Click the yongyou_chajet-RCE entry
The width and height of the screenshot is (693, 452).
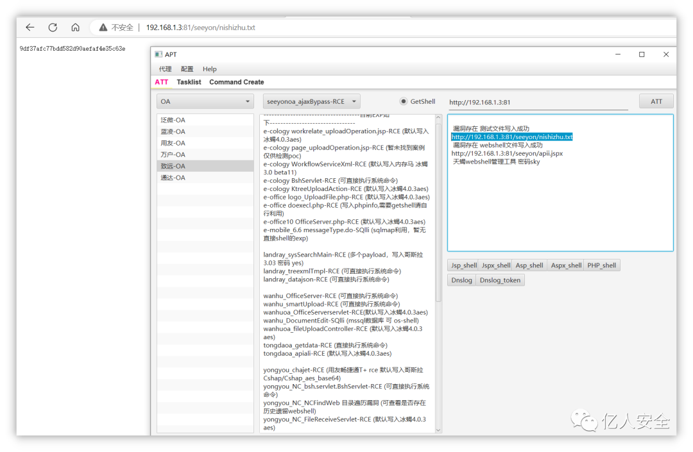click(x=343, y=374)
